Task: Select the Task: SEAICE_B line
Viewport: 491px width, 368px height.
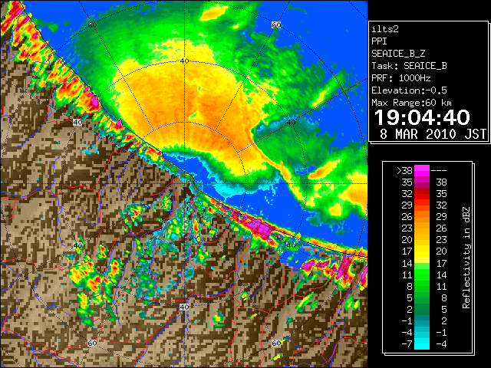Action: pyautogui.click(x=409, y=66)
